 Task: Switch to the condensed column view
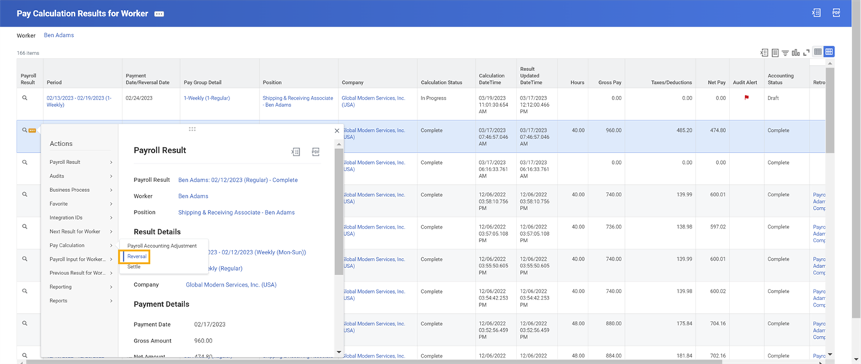(x=818, y=52)
